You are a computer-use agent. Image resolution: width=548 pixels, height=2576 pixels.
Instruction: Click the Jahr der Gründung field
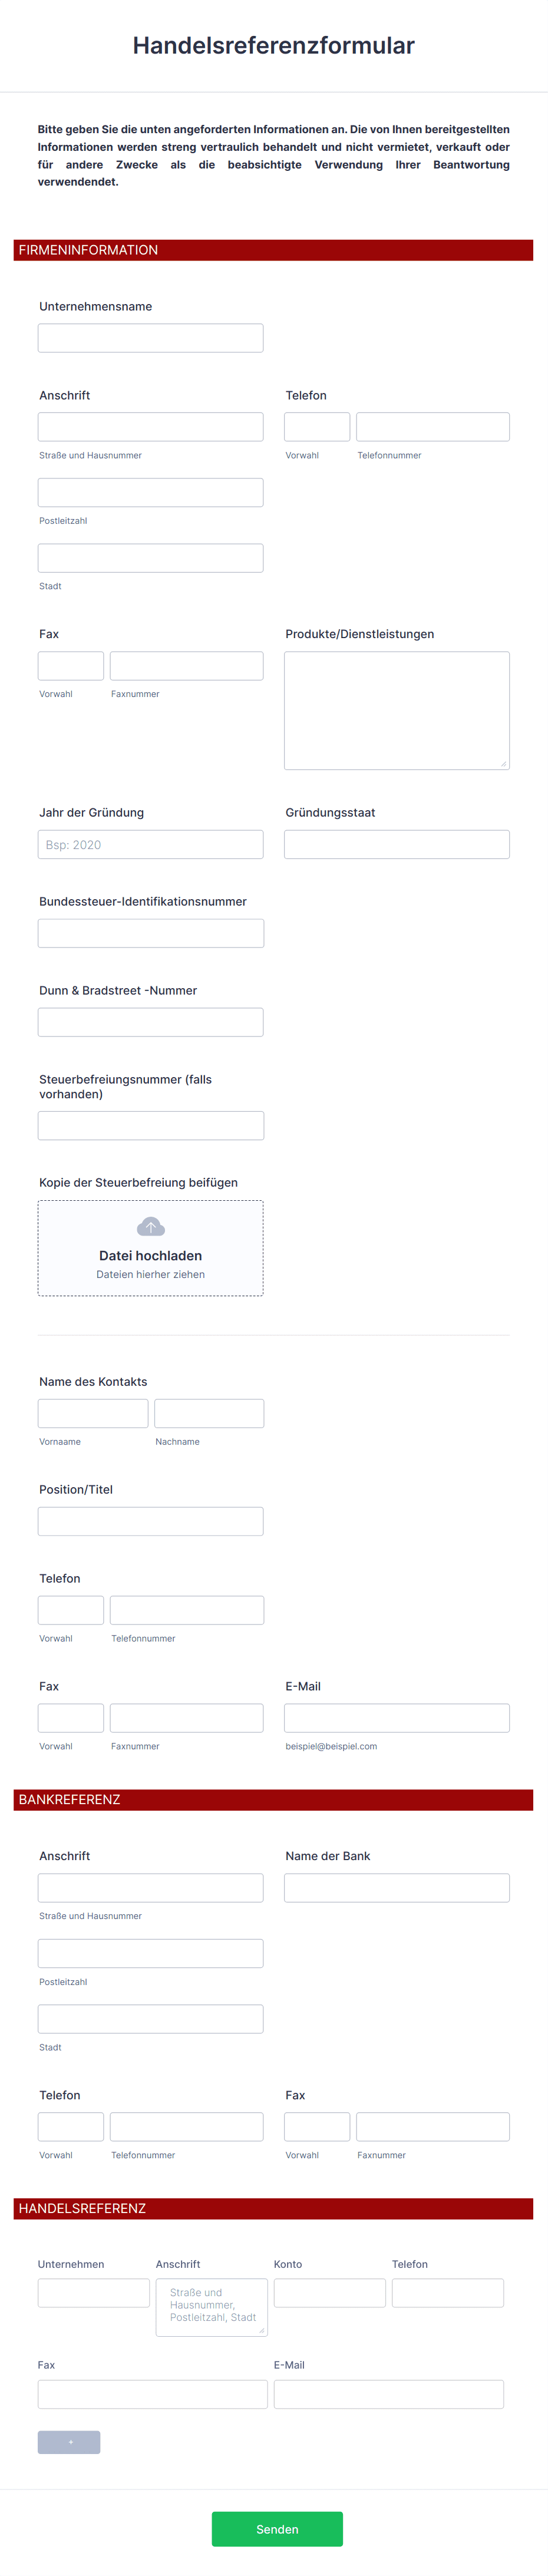150,844
